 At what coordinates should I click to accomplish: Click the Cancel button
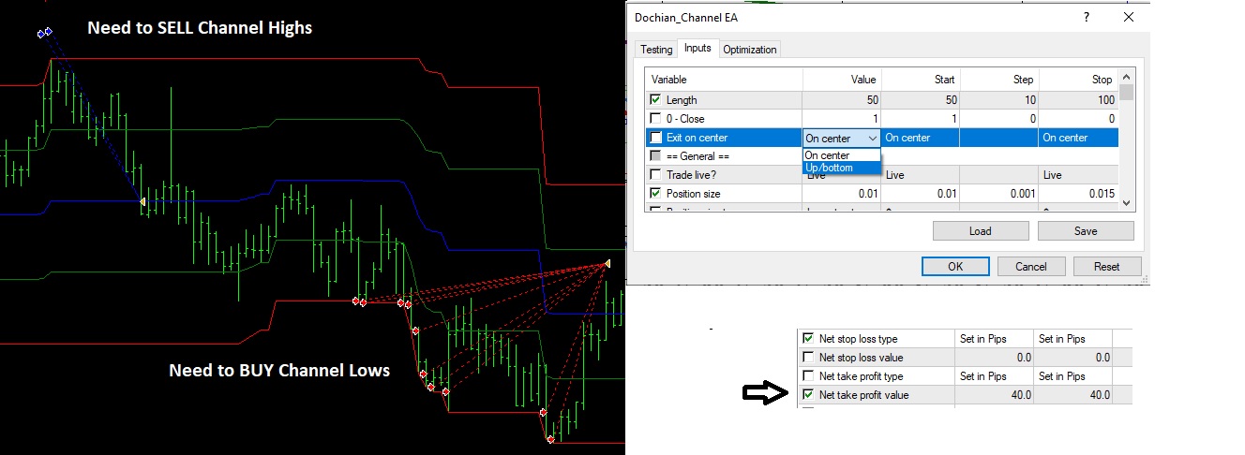pyautogui.click(x=1031, y=266)
